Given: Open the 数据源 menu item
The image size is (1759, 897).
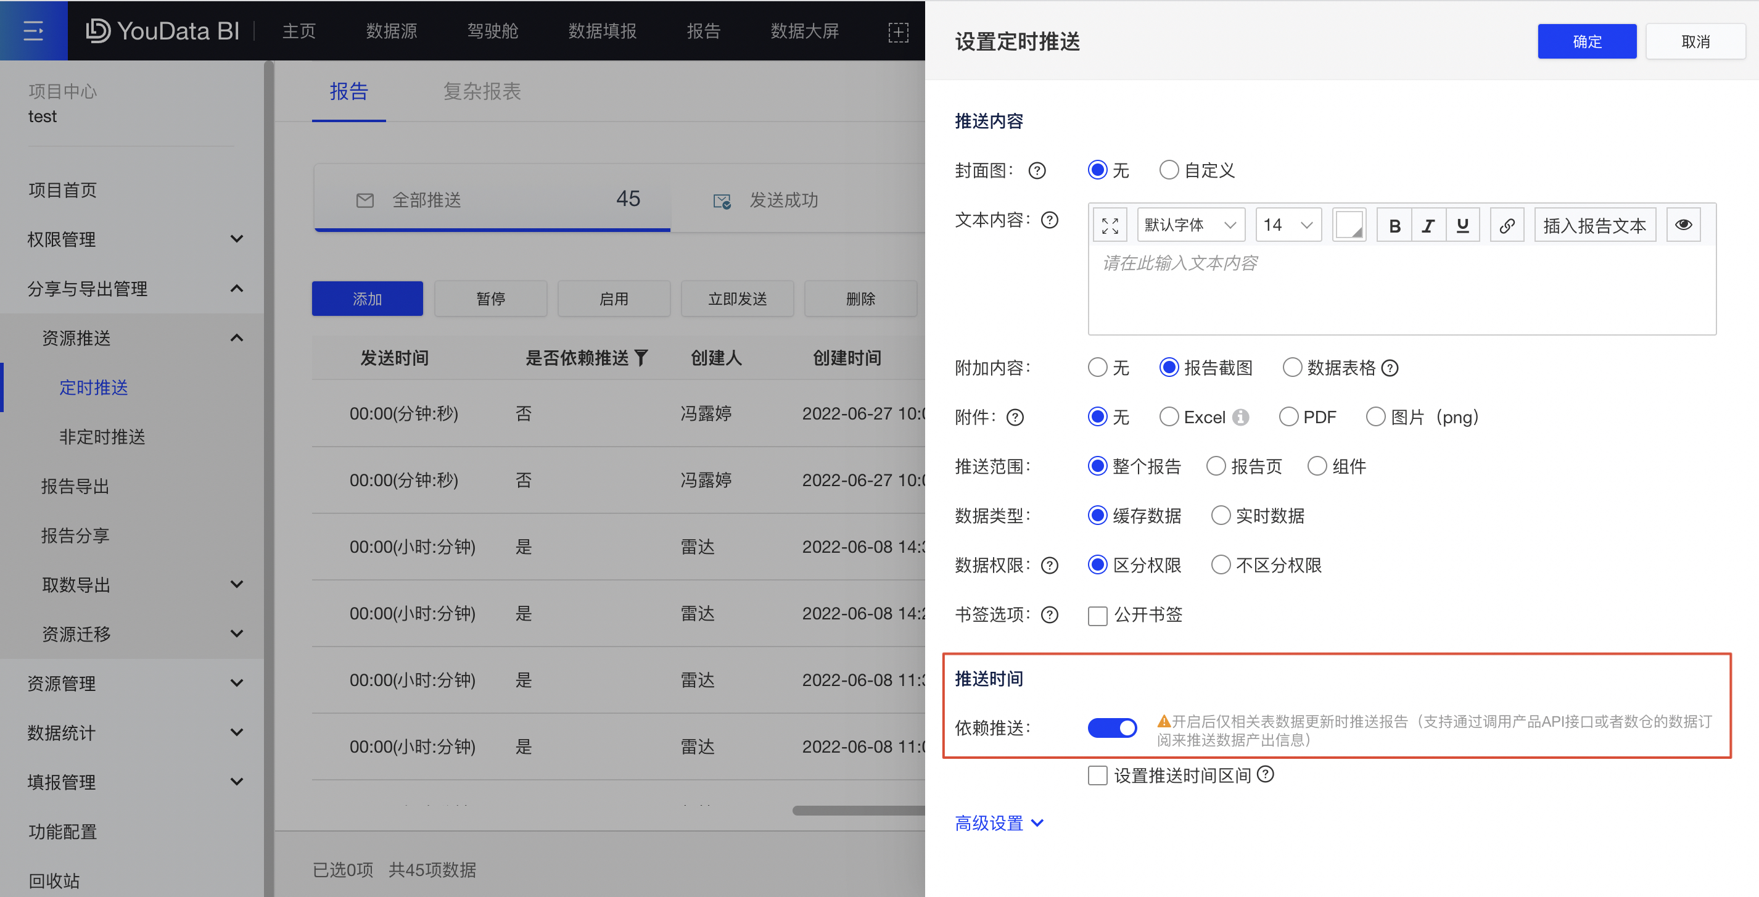Looking at the screenshot, I should [x=391, y=30].
